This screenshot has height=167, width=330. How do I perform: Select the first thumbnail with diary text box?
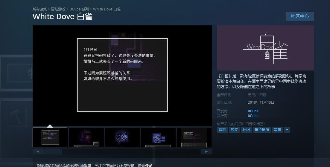click(x=50, y=137)
